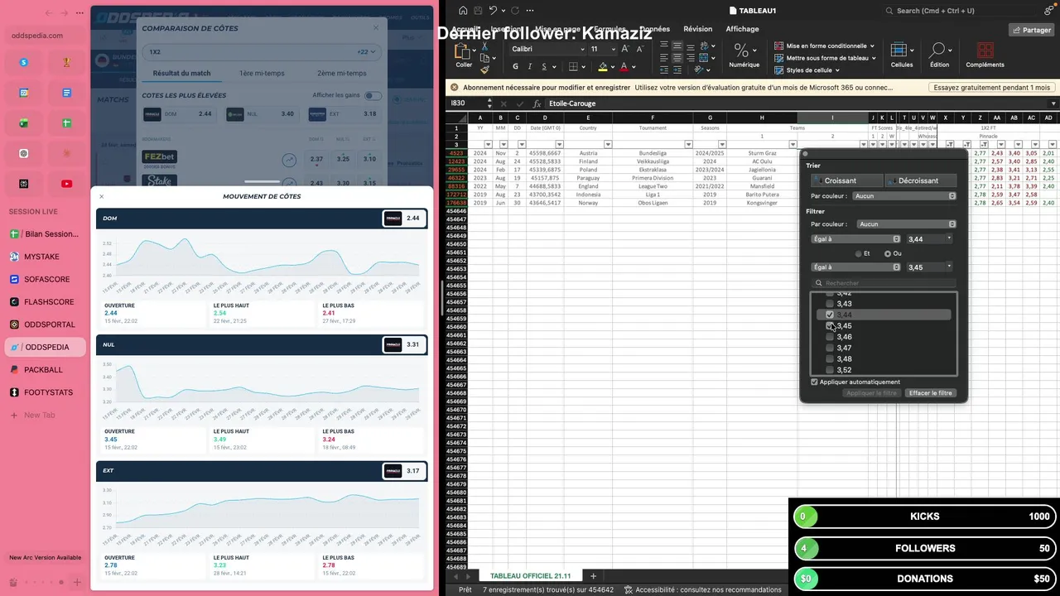Apply italic (I) formatting in Excel
The image size is (1060, 596).
[529, 67]
